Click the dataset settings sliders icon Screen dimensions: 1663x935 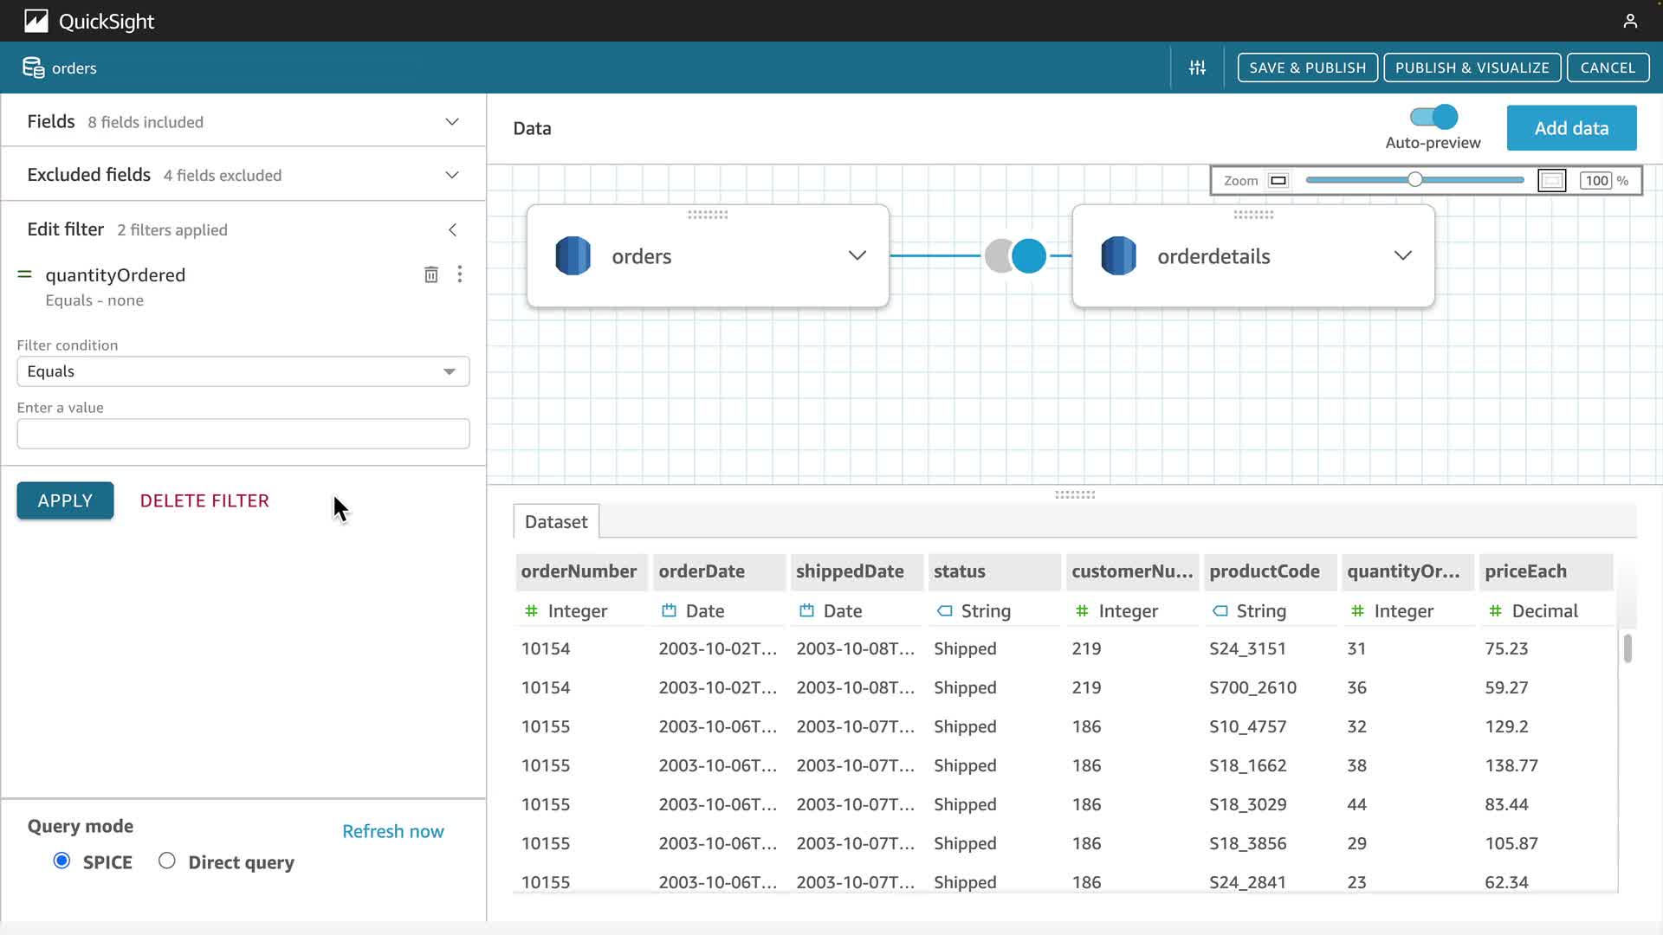click(1197, 68)
